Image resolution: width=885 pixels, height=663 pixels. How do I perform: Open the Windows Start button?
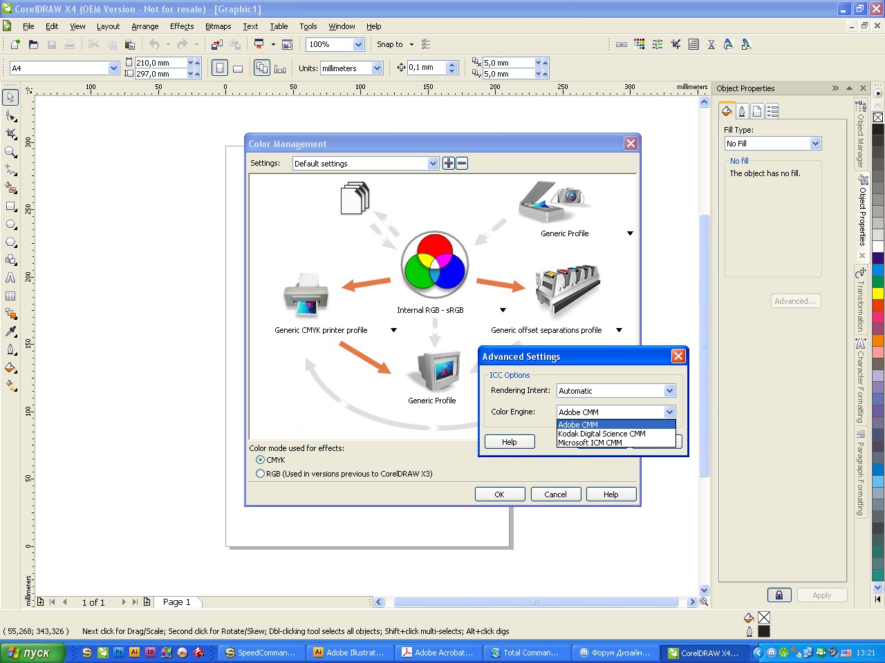(32, 653)
